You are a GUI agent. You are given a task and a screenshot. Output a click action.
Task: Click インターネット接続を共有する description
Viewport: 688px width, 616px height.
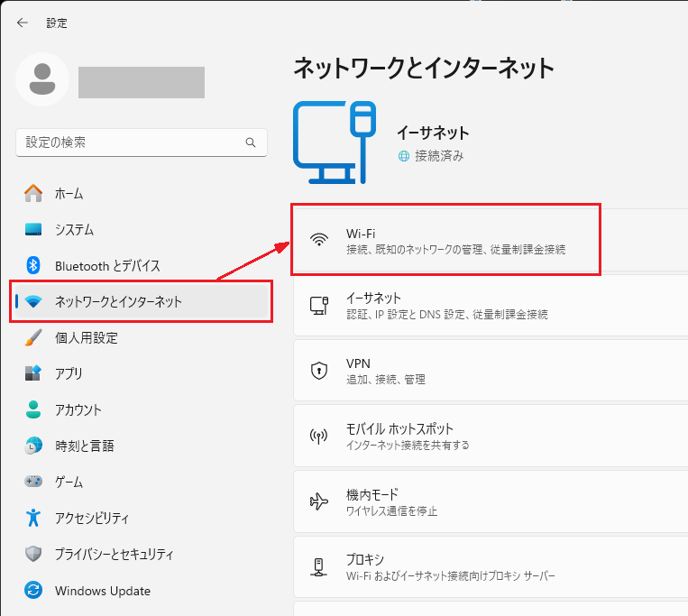coord(408,445)
